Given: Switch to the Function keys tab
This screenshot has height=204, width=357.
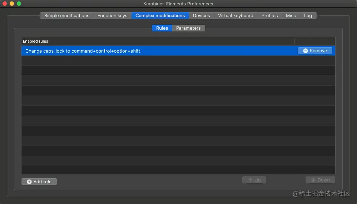Looking at the screenshot, I should (113, 15).
